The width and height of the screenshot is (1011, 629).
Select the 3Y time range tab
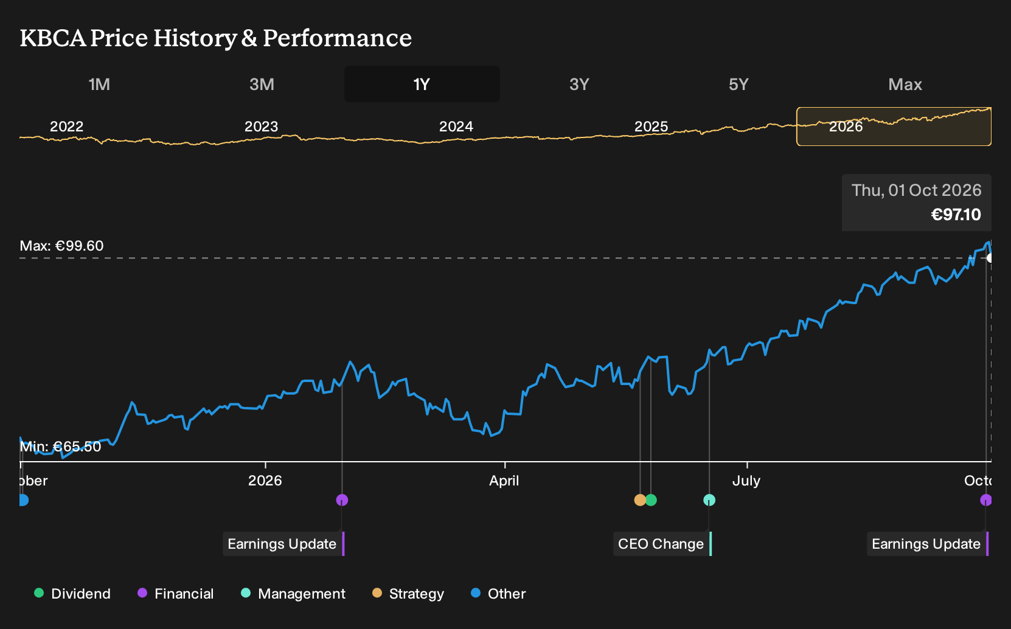[x=579, y=84]
